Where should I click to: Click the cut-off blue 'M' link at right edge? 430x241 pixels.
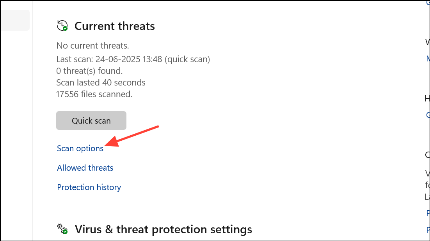tap(428, 59)
